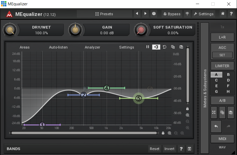The image size is (237, 155).
Task: Open the channel mode icon beside Bypass
Action: 187,14
